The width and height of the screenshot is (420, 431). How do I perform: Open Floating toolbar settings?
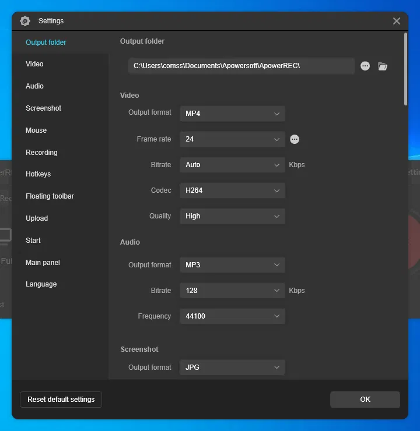tap(50, 196)
